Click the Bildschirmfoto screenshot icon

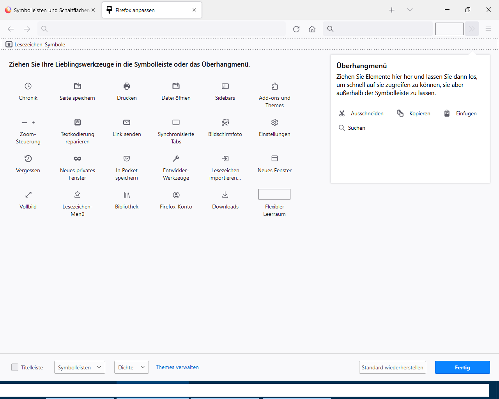pyautogui.click(x=225, y=122)
